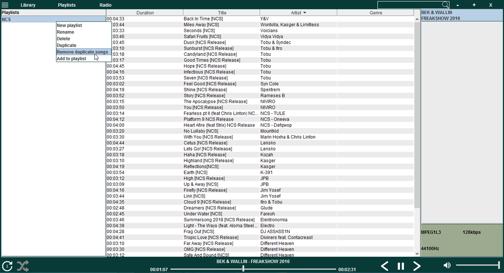504x273 pixels.
Task: Skip to previous track arrow
Action: [385, 266]
